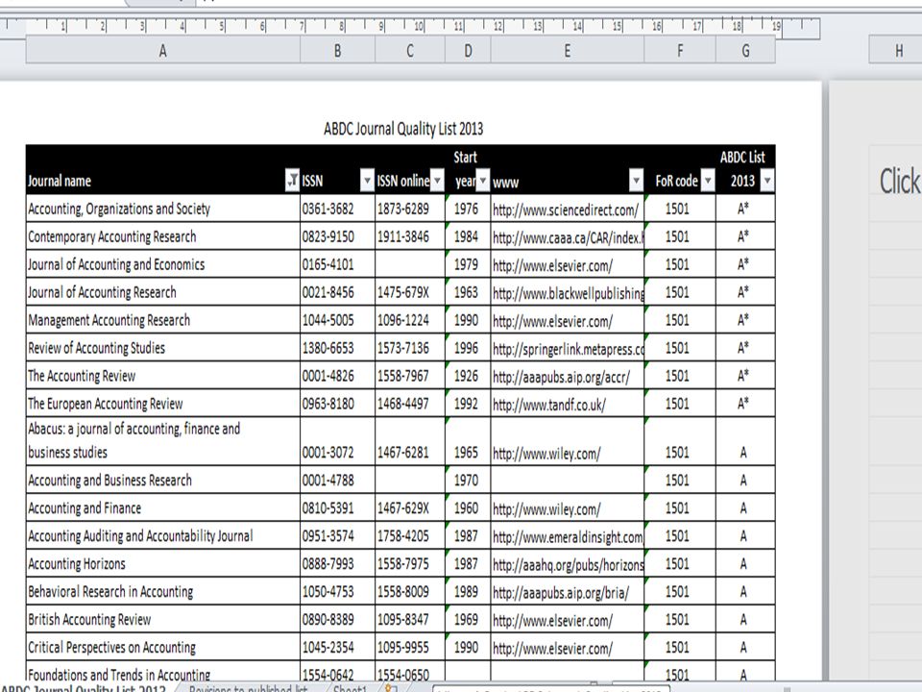Viewport: 922px width, 692px height.
Task: Select start year cell 1926
Action: [x=468, y=376]
